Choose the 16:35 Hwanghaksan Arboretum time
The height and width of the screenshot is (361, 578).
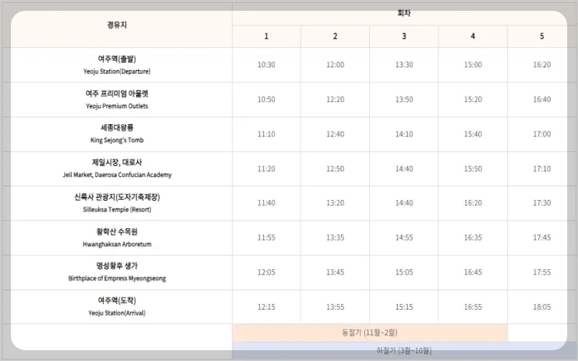473,238
